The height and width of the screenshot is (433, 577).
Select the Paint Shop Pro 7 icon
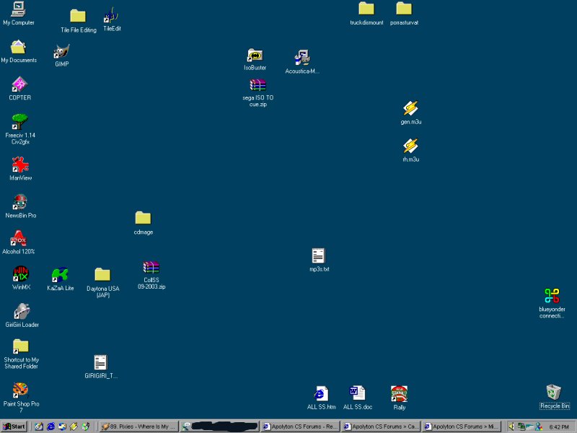click(21, 390)
